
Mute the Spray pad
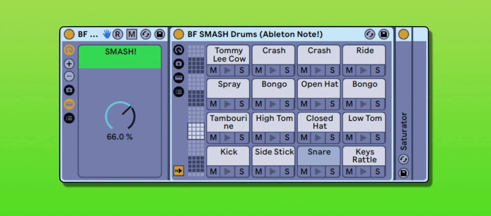[214, 104]
